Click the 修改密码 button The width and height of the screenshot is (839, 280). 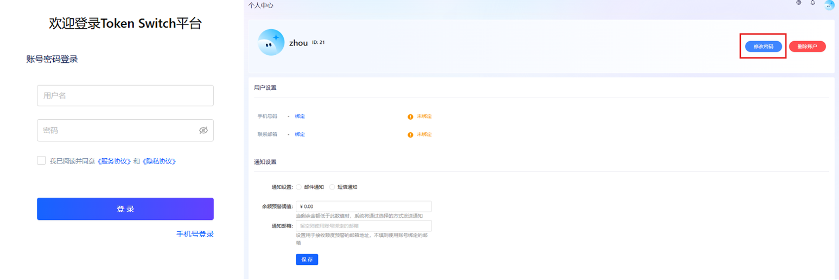tap(764, 47)
